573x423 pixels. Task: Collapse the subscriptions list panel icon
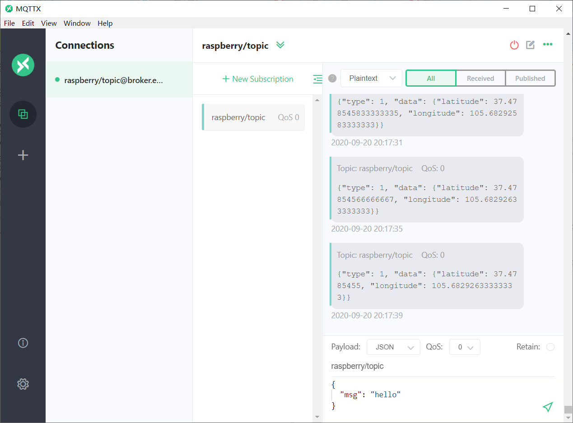[318, 79]
